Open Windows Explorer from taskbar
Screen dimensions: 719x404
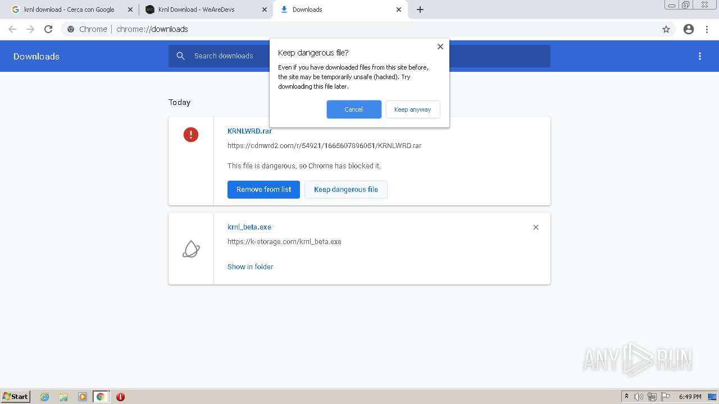coord(63,397)
